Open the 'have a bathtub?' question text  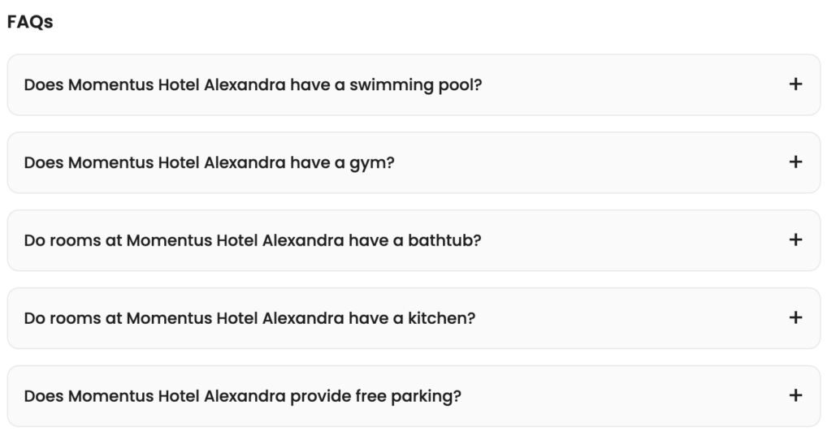point(253,240)
